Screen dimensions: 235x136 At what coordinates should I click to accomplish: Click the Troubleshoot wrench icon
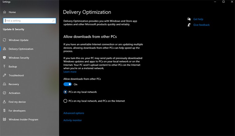pos(5,75)
